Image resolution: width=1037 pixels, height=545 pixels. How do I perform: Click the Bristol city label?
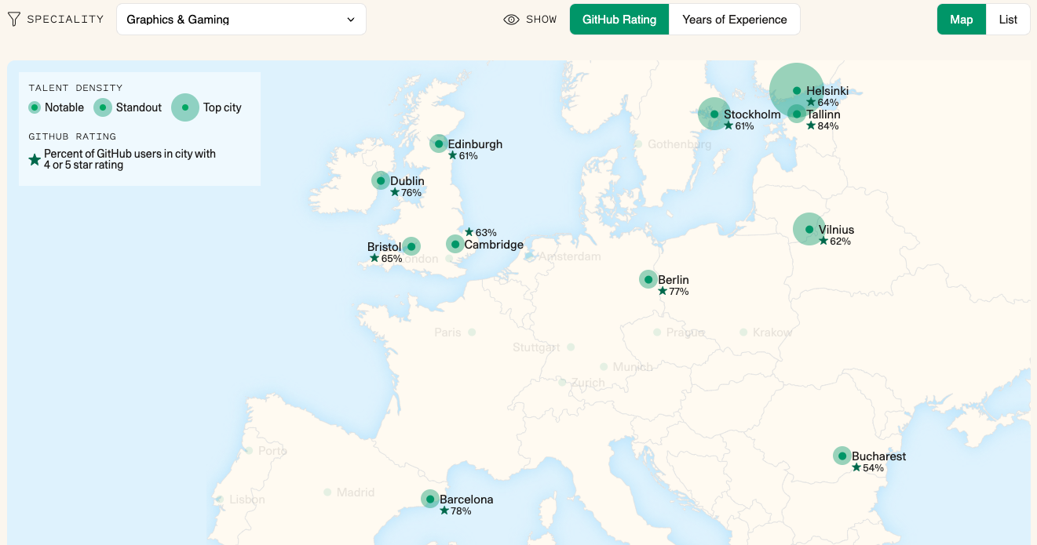(x=384, y=247)
